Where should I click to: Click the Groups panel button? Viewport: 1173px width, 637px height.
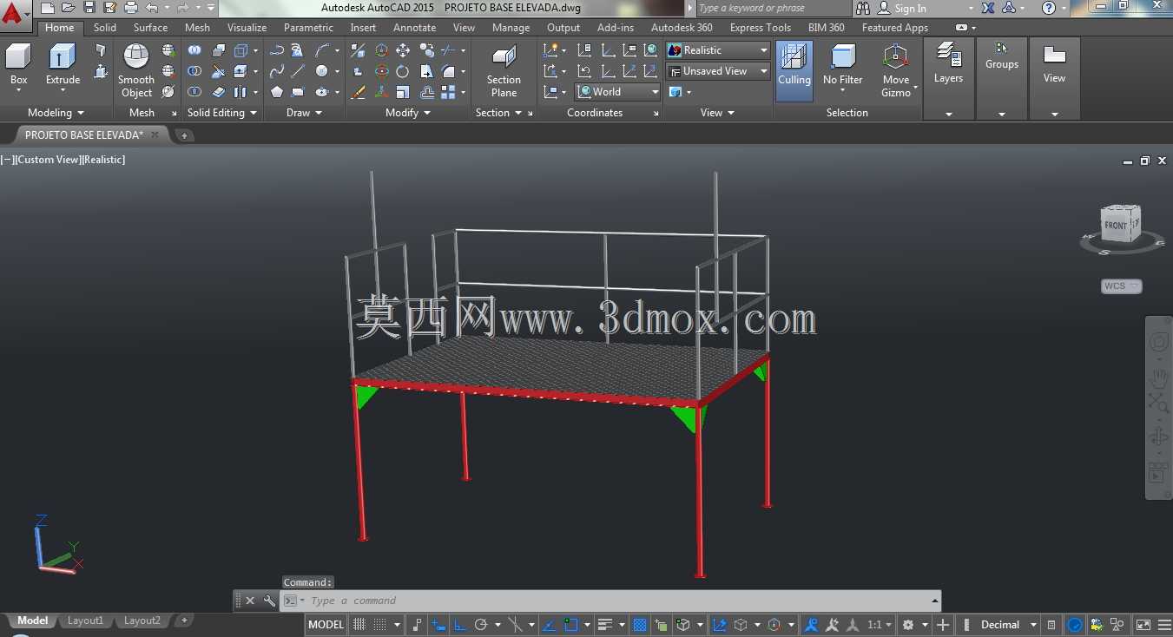click(x=1002, y=78)
